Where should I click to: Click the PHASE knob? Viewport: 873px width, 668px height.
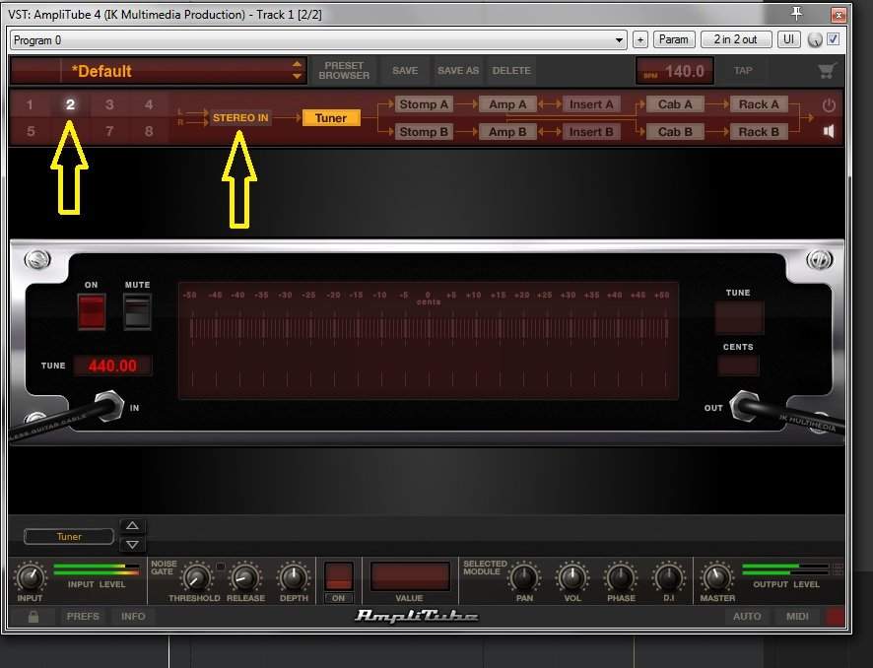[620, 577]
